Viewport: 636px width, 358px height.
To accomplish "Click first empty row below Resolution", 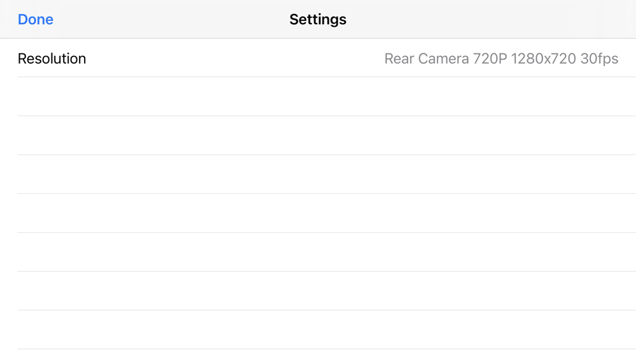I will (318, 97).
